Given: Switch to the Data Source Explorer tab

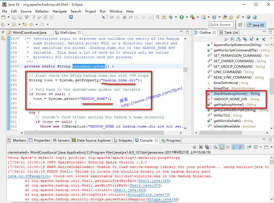Looking at the screenshot, I should [91, 140].
